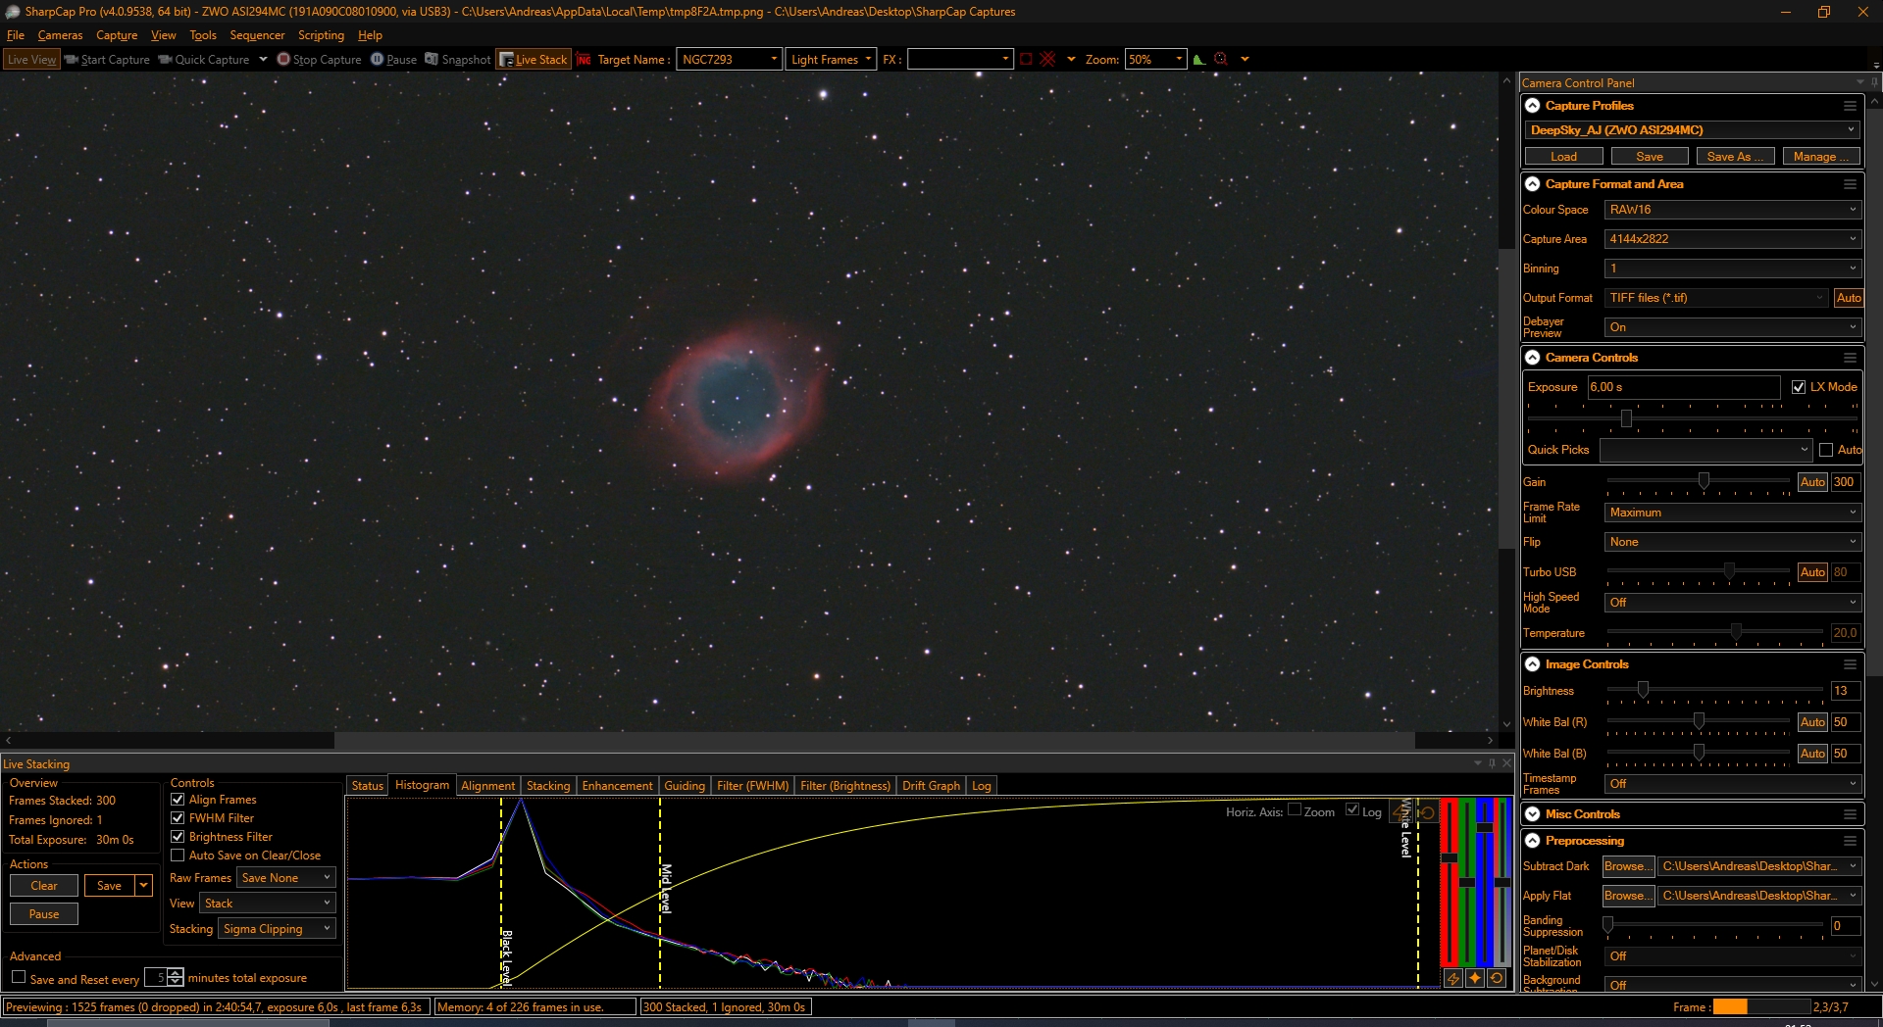
Task: Click the Live Stacking Pause button
Action: tap(44, 914)
